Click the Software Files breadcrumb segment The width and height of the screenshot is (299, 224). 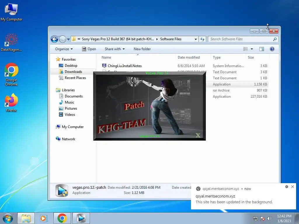coord(171,39)
